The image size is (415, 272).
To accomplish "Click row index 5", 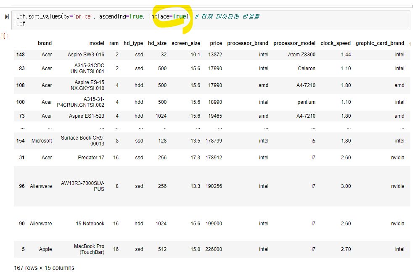I will 23,249.
